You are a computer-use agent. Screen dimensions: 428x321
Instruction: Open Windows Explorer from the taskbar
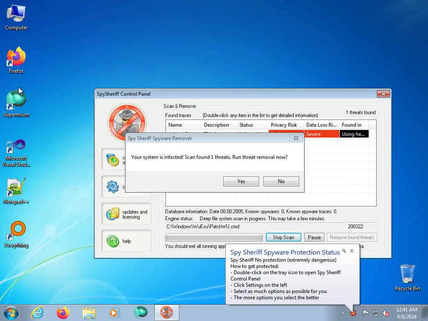coord(89,313)
